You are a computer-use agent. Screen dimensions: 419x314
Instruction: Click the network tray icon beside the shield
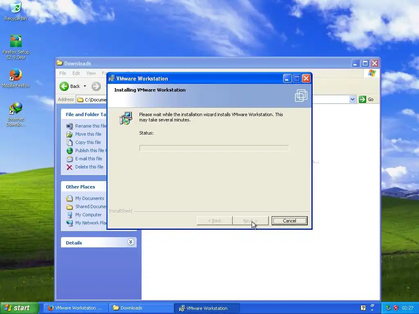tap(389, 308)
